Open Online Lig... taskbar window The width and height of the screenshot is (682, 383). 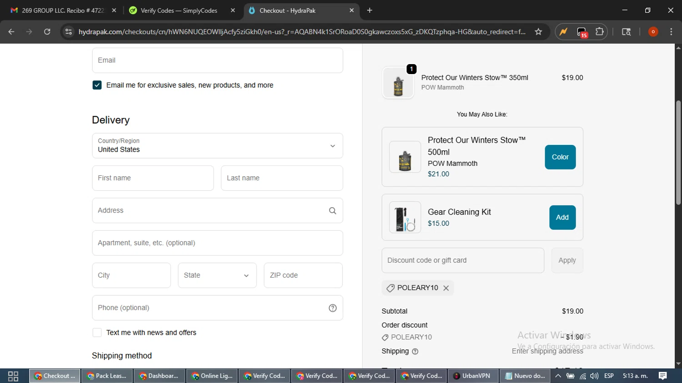click(x=212, y=376)
